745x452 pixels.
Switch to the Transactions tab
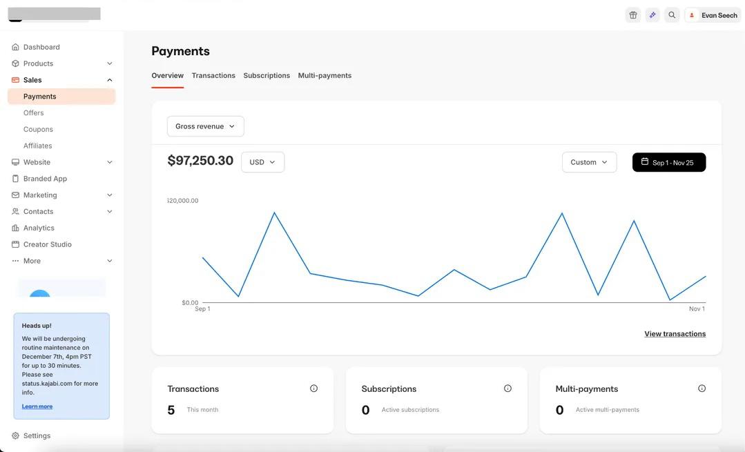pos(213,75)
